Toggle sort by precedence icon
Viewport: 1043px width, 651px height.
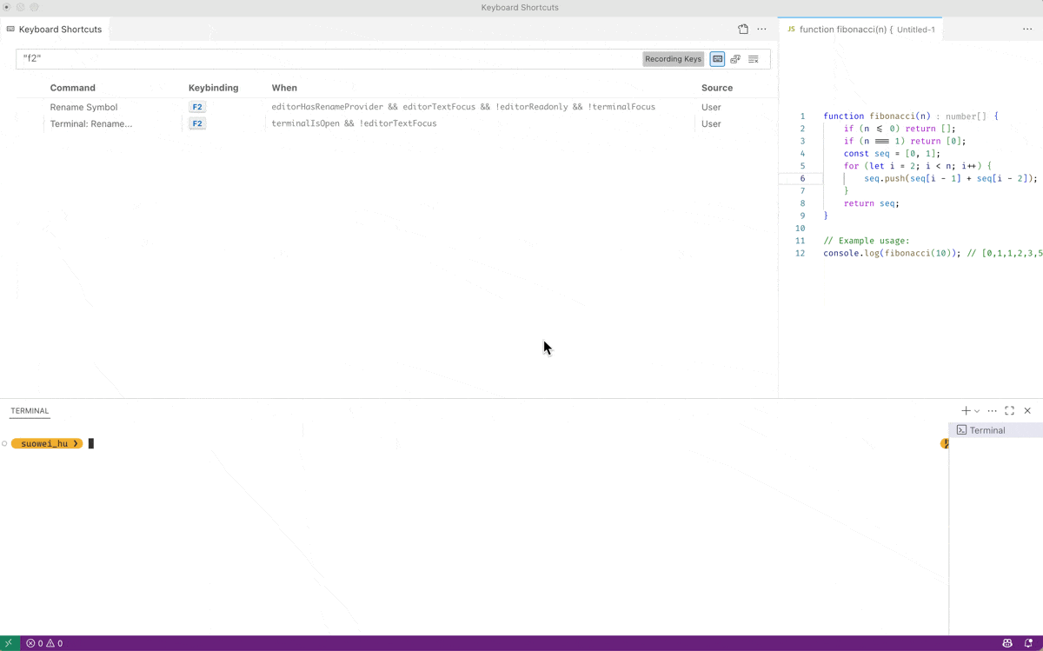[735, 59]
